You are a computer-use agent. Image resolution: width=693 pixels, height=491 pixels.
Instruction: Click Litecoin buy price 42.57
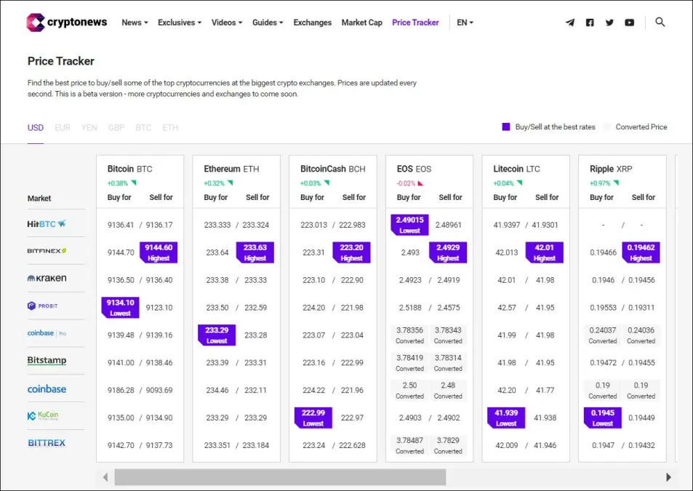click(x=507, y=308)
